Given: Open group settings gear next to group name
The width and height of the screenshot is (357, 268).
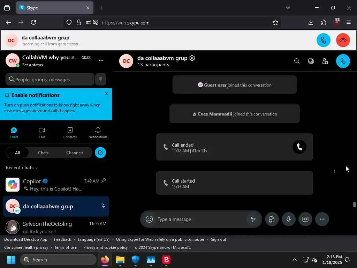Looking at the screenshot, I should pyautogui.click(x=192, y=58).
